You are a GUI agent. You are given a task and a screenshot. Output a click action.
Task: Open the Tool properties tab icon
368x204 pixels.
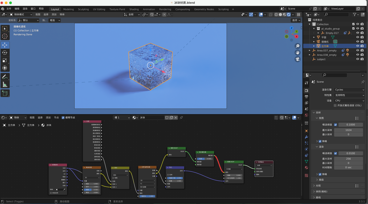point(306,83)
